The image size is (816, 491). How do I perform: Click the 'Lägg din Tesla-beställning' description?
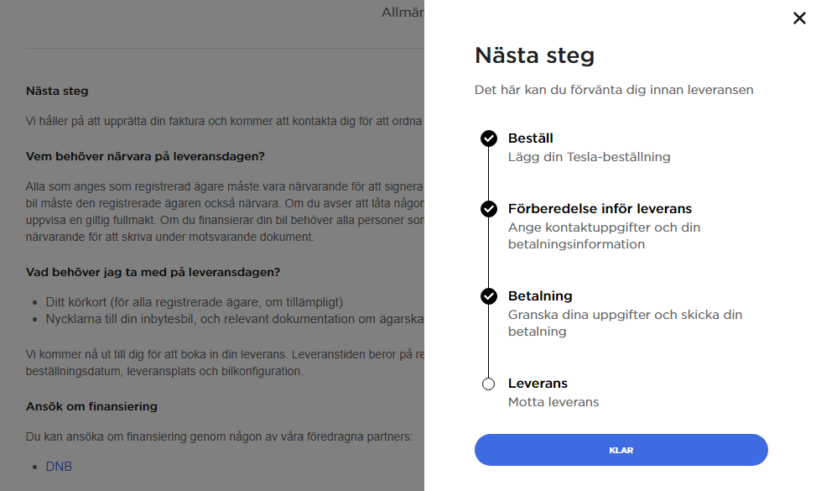tap(589, 157)
